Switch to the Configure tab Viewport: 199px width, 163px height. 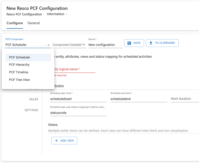15,23
